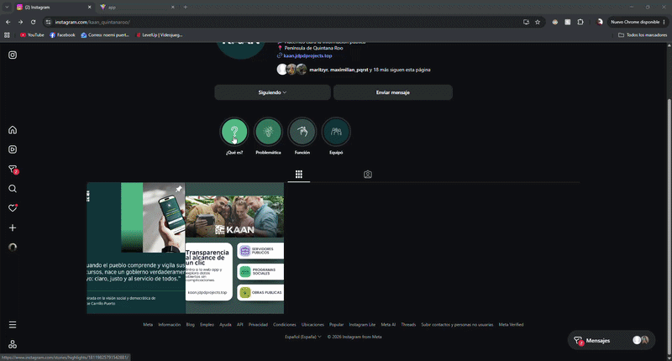672x361 pixels.
Task: Switch to the Instagram browser tab
Action: pyautogui.click(x=54, y=8)
